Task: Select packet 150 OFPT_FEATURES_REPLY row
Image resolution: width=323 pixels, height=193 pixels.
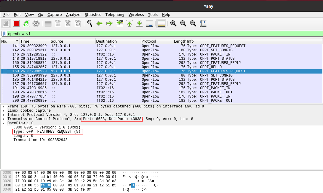Action: point(162,63)
